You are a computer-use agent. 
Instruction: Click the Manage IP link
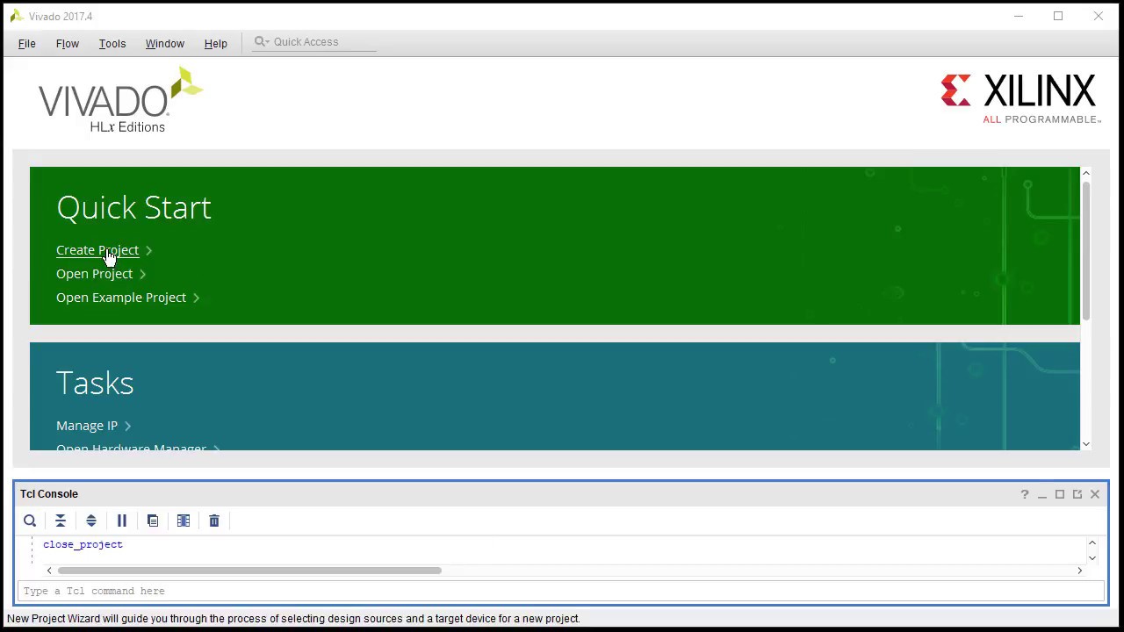[87, 426]
